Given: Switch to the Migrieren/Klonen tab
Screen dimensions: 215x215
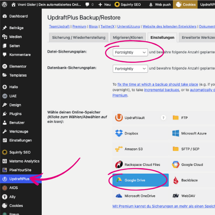Looking at the screenshot, I should [x=128, y=37].
